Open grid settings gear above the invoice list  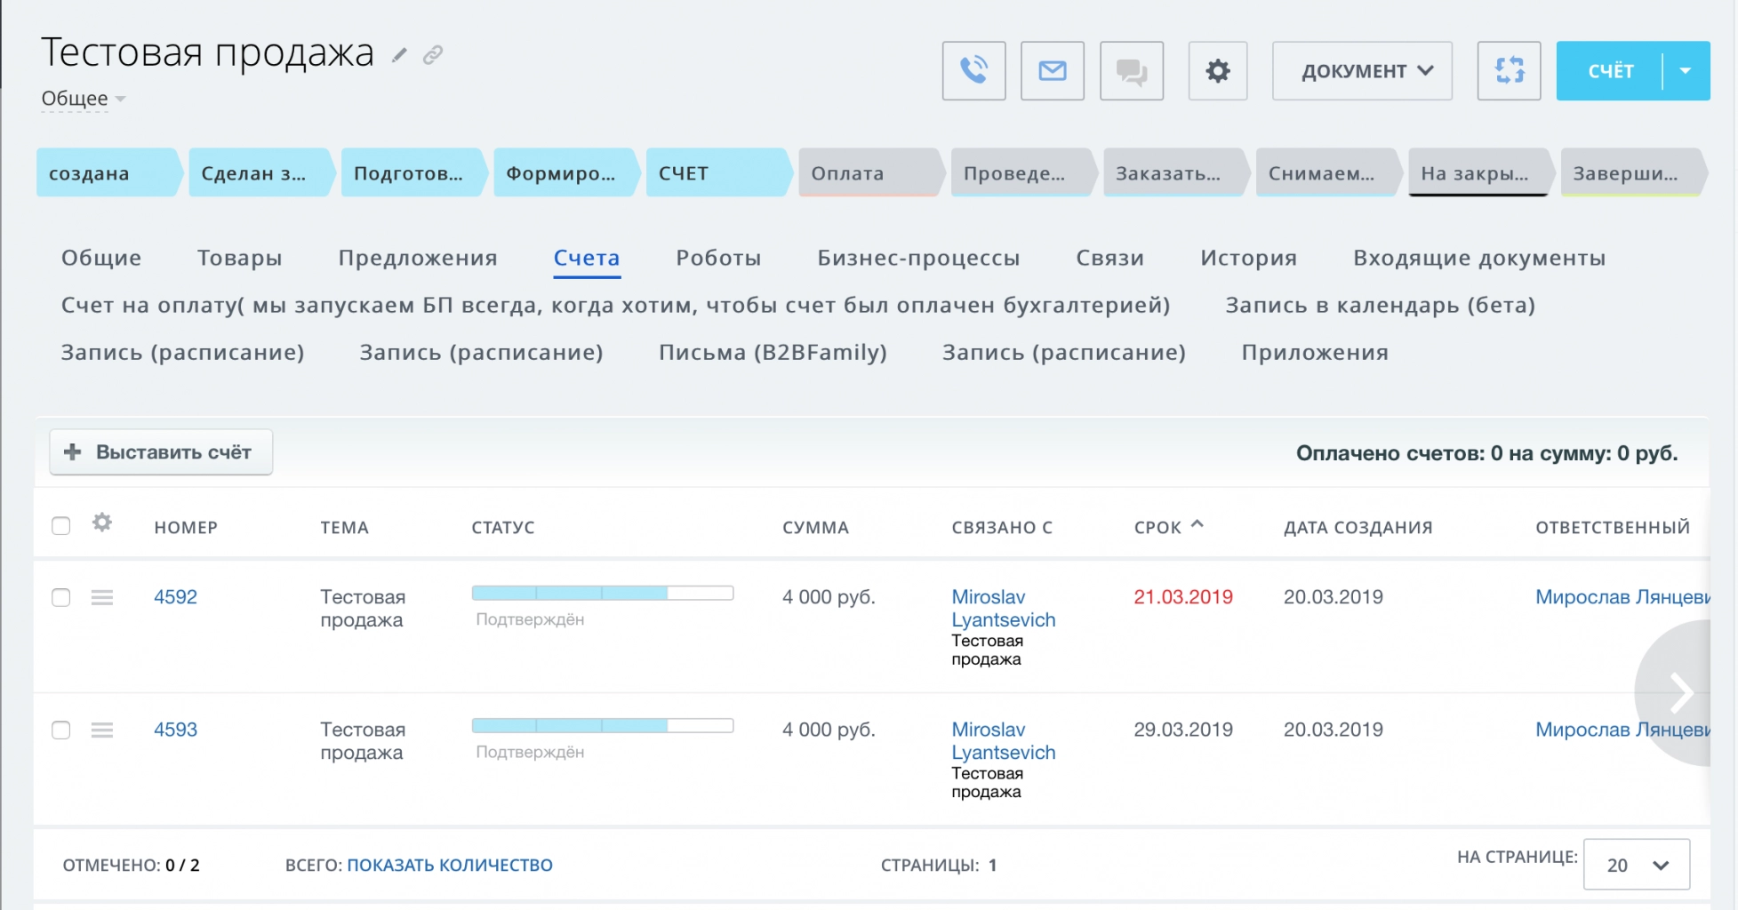coord(101,523)
